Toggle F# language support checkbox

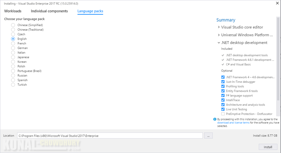(x=223, y=95)
